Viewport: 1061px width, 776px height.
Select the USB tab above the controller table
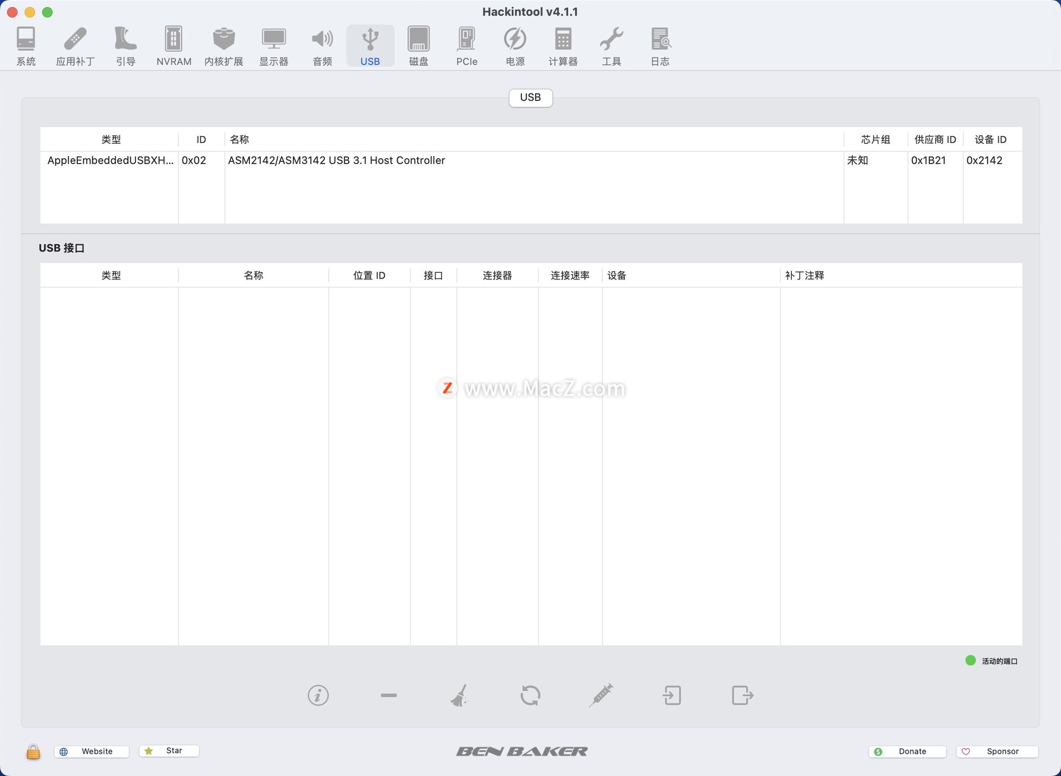(530, 97)
